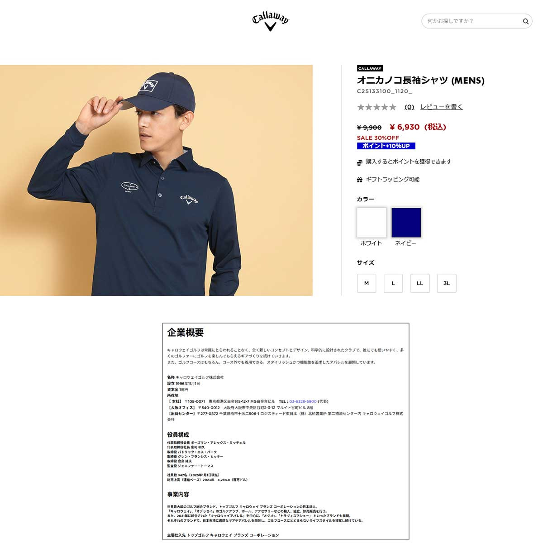The image size is (543, 543).
Task: Select the white ホワイト color swatch
Action: [372, 222]
